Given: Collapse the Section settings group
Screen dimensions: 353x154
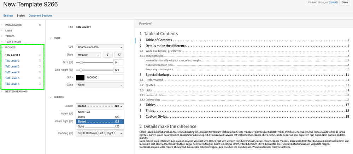Looking at the screenshot, I should coord(51,97).
